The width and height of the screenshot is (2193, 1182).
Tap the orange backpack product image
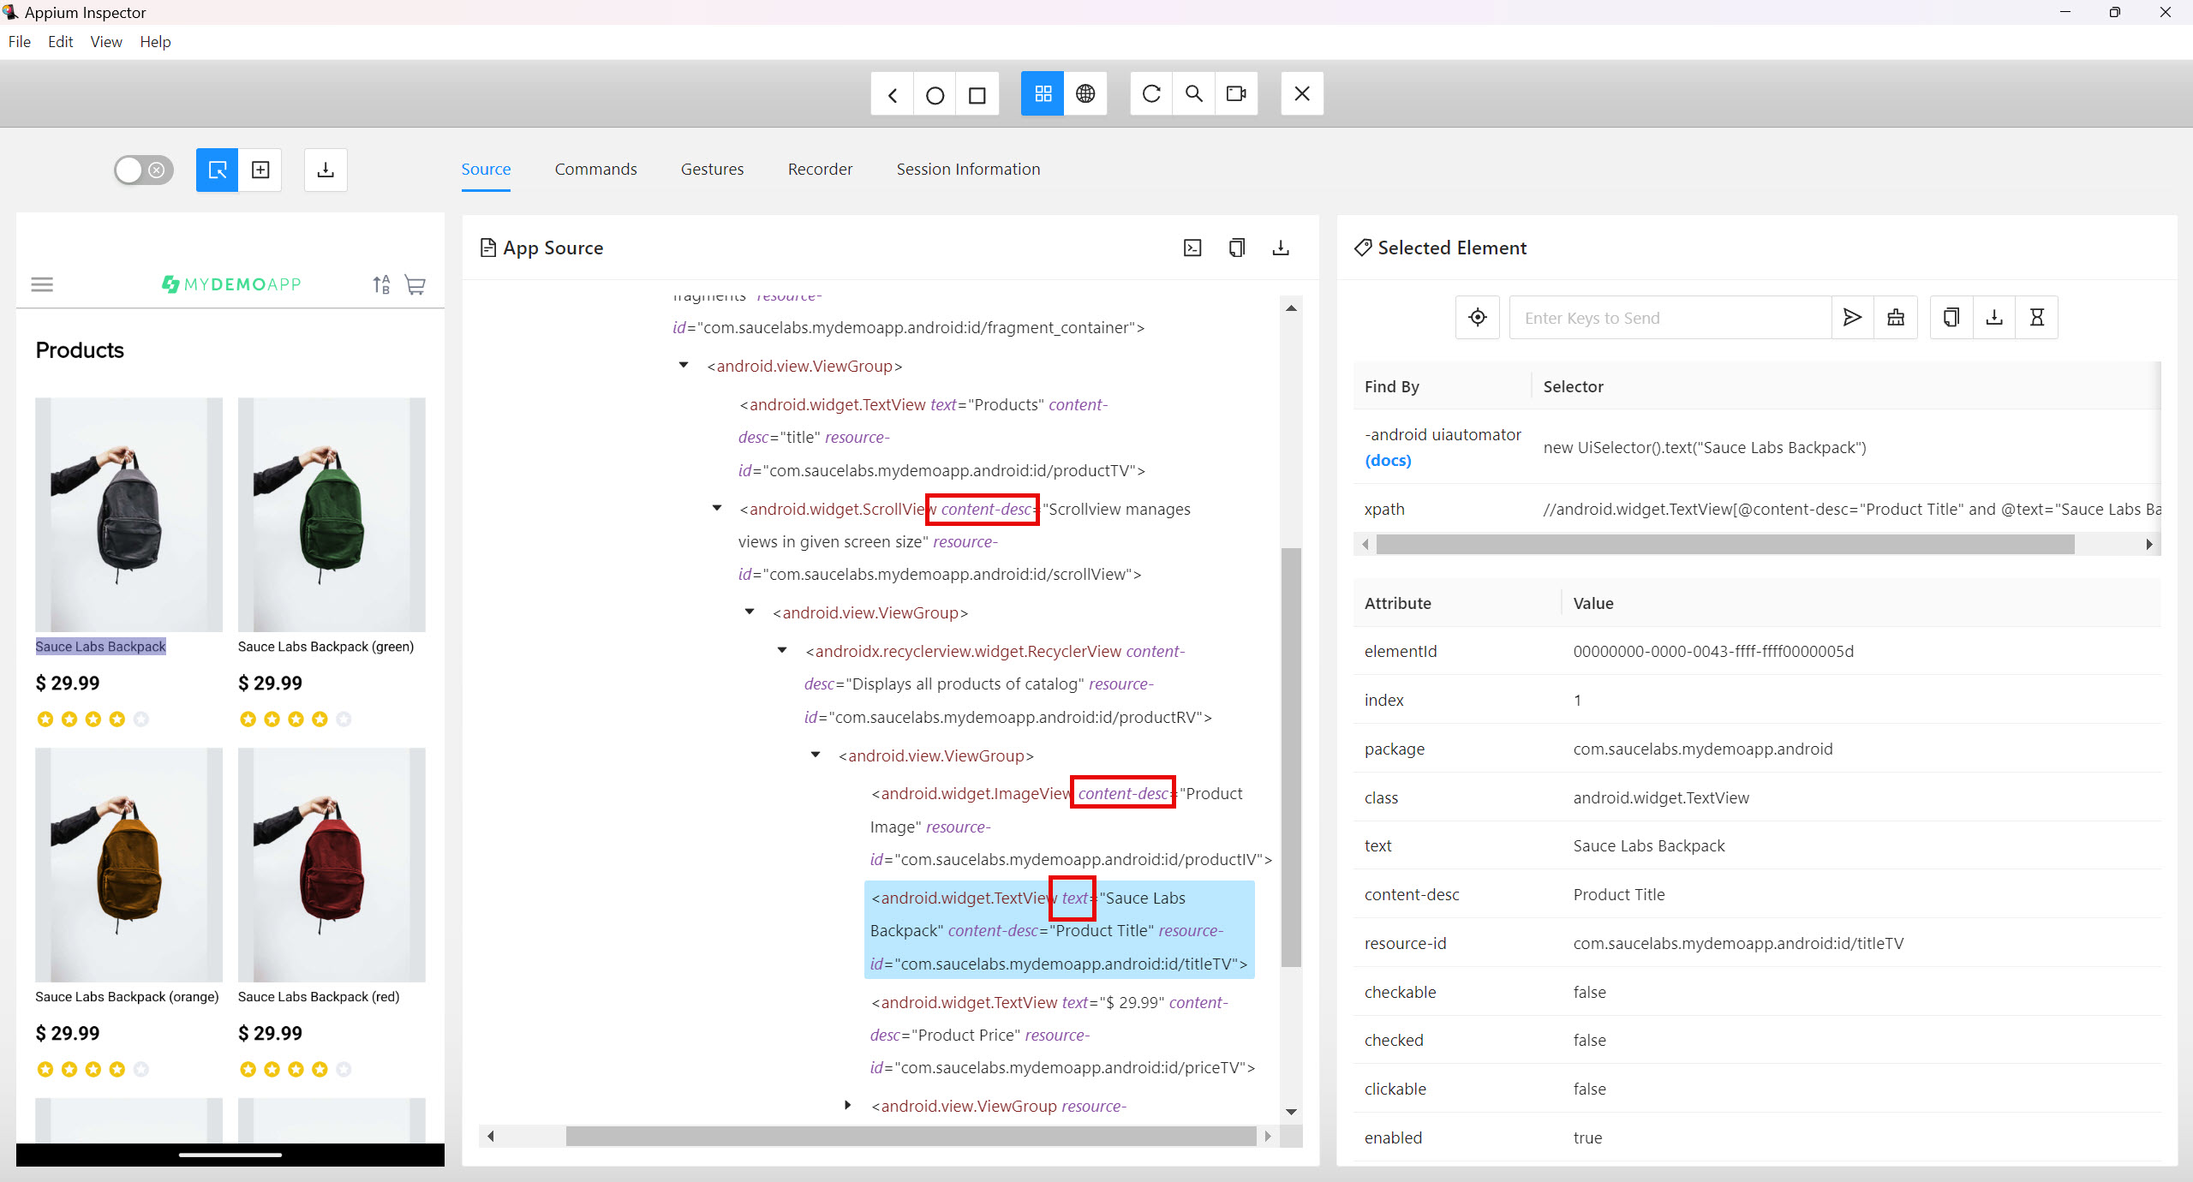point(128,865)
